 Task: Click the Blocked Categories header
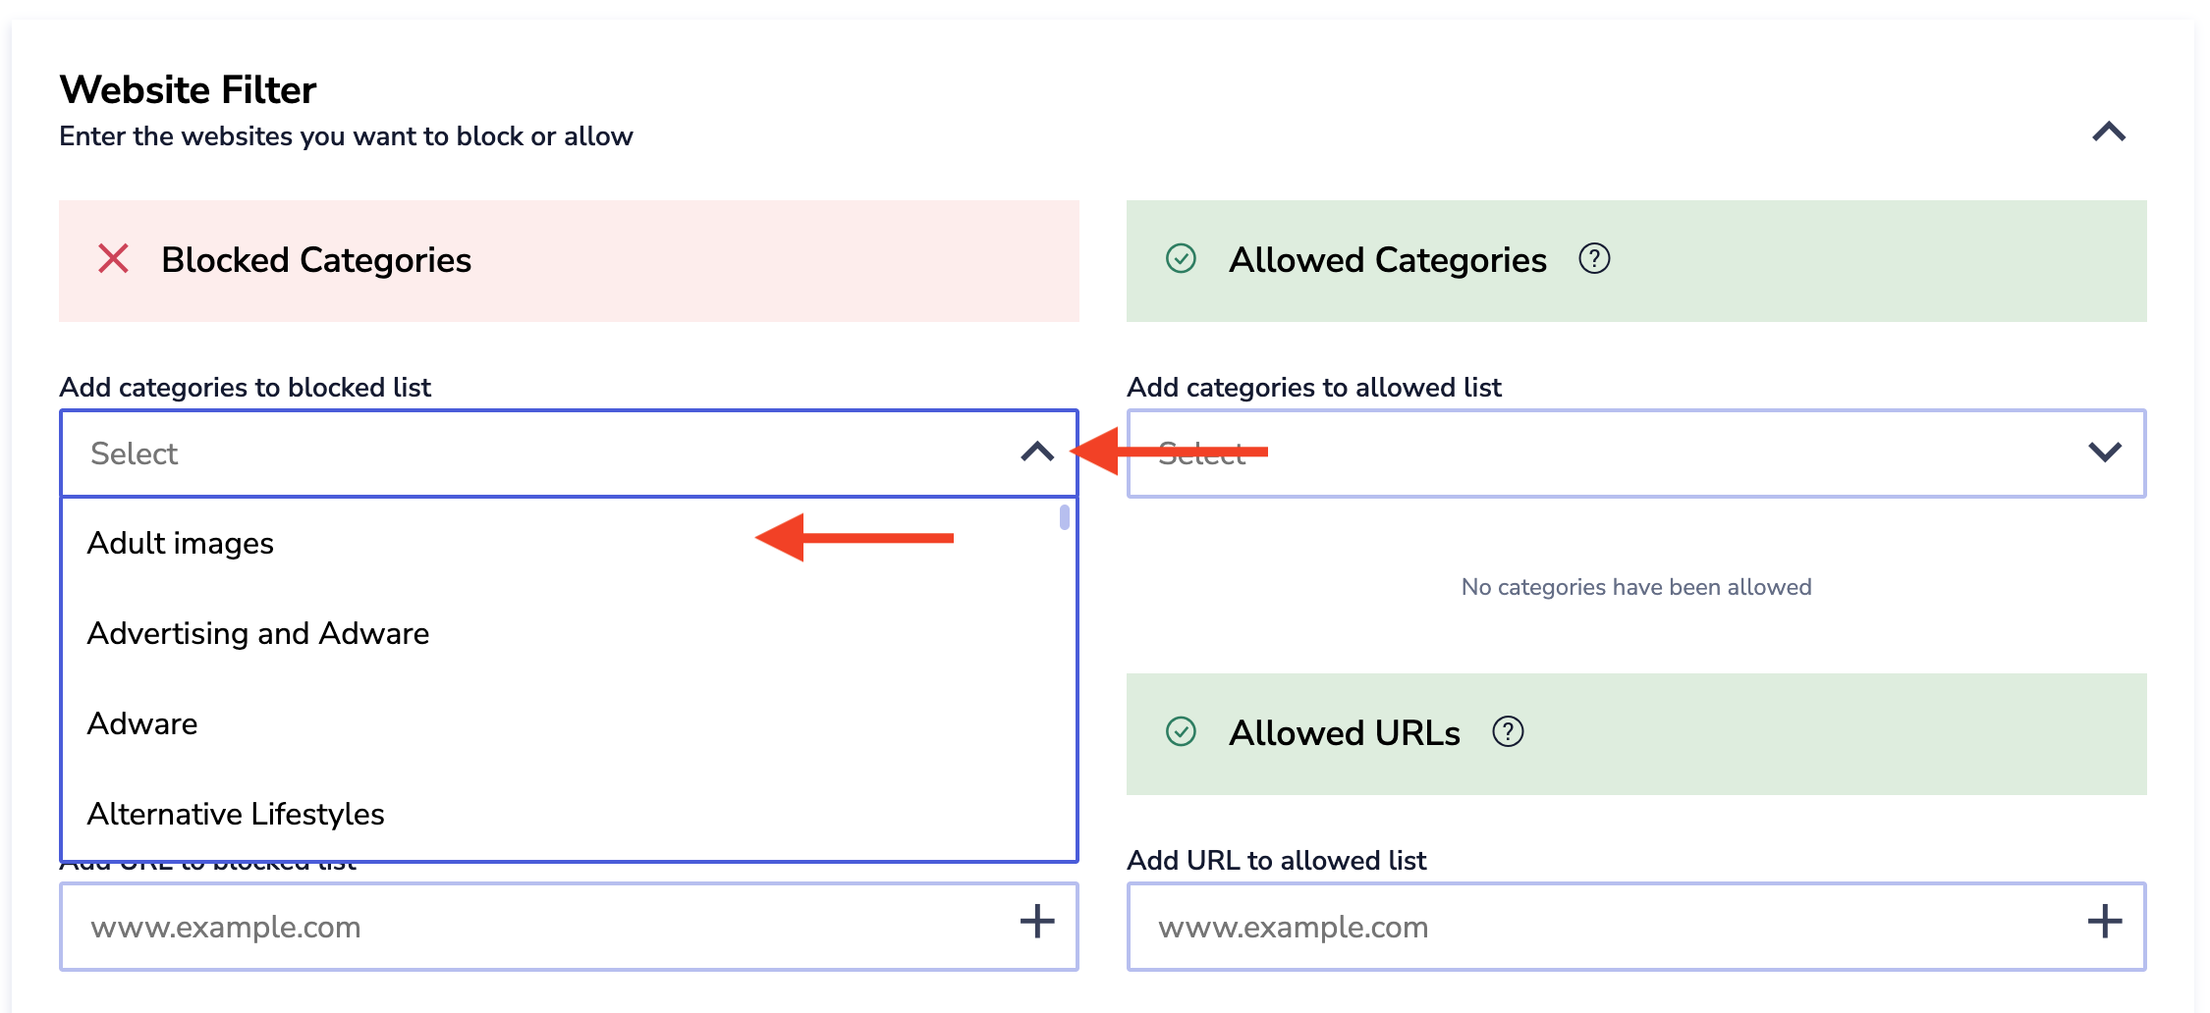[x=316, y=261]
